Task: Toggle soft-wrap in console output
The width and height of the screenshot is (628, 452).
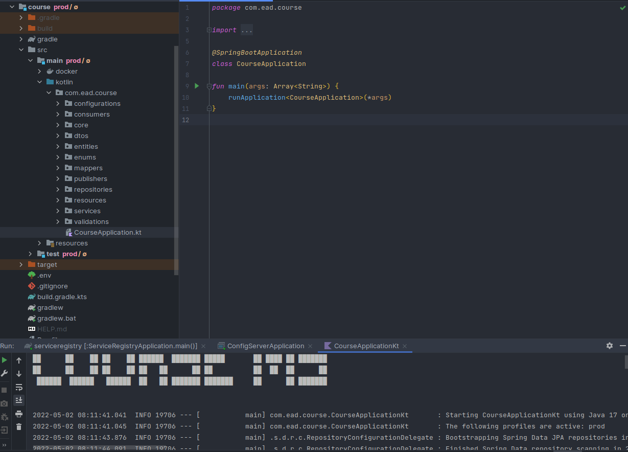Action: click(19, 387)
